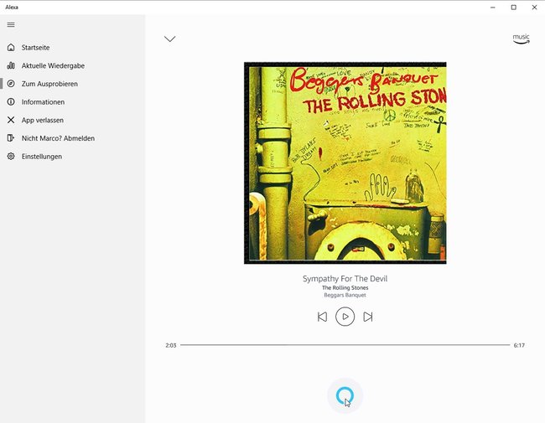Tap the blue Alexa voice ring button
Screen dimensions: 545x423
pyautogui.click(x=345, y=395)
